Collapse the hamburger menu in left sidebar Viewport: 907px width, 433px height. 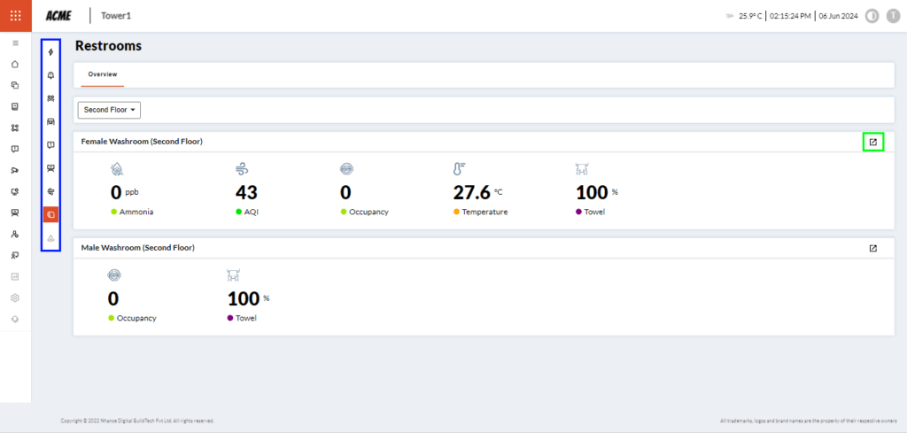click(x=15, y=43)
